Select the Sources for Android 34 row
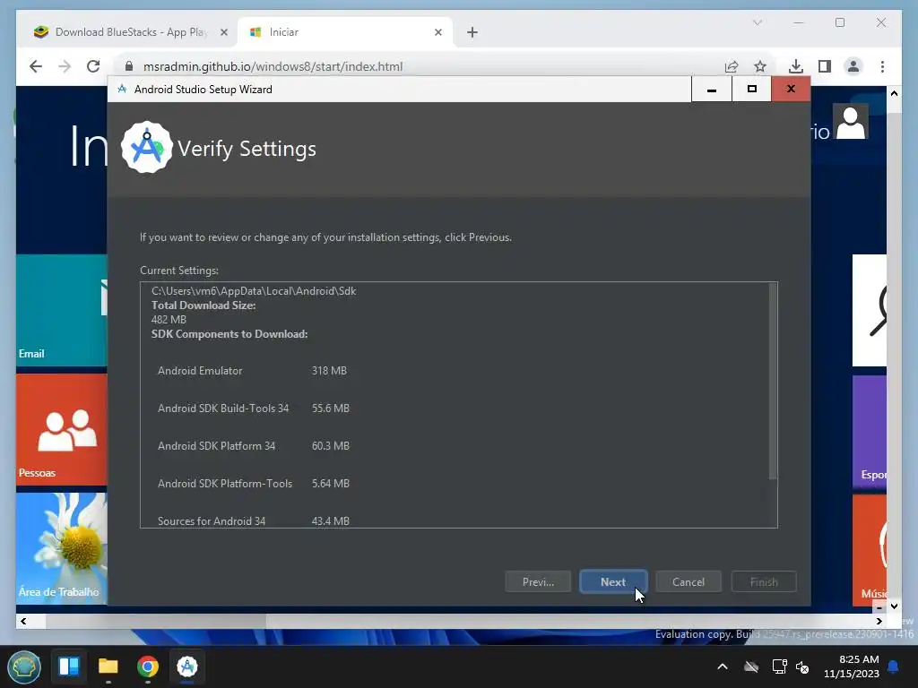The height and width of the screenshot is (688, 918). 254,520
